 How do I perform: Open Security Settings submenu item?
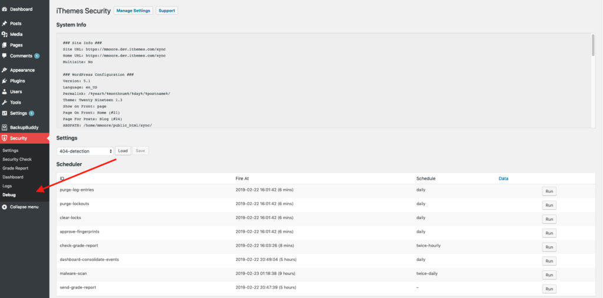11,150
